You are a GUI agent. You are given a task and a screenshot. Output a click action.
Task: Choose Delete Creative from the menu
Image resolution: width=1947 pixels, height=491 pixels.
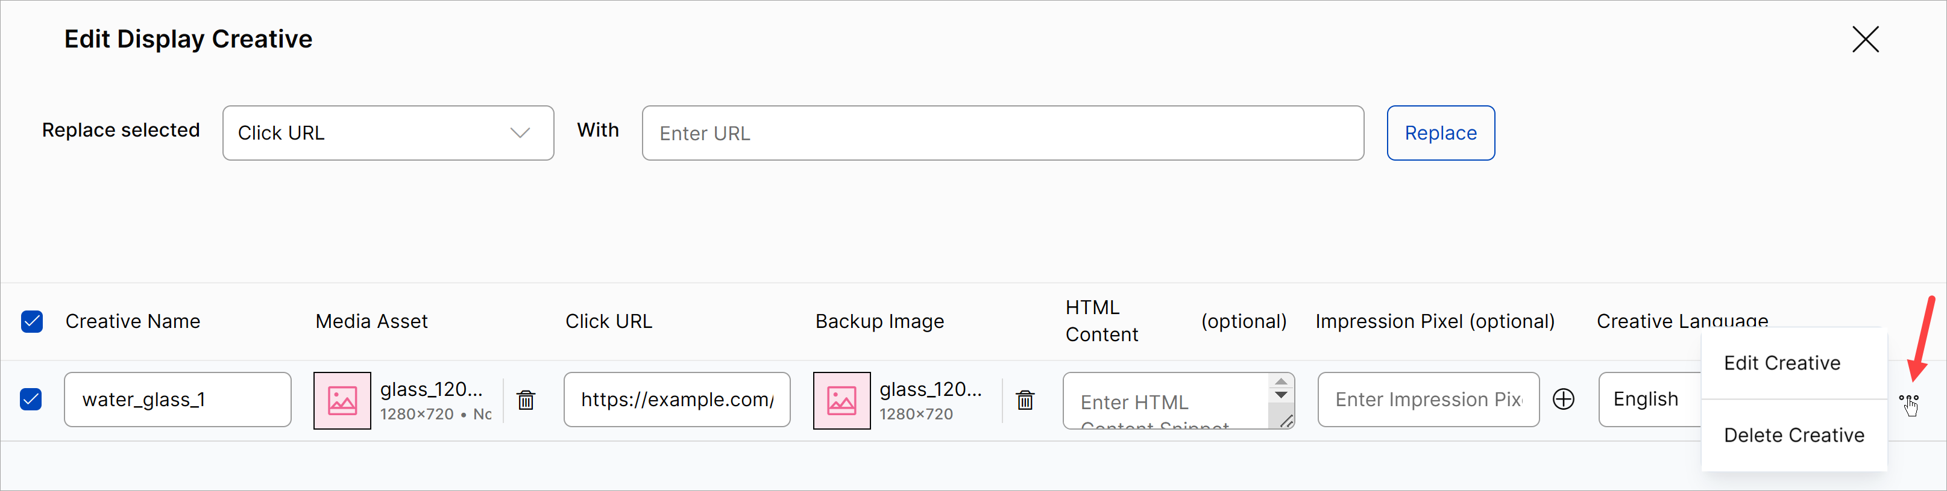[x=1793, y=435]
